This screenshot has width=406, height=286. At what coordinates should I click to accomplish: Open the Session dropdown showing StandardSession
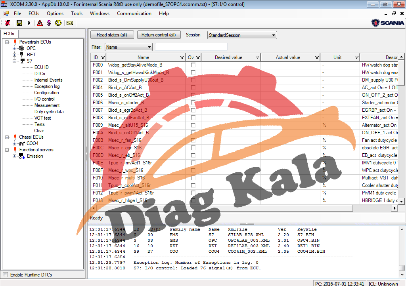coord(242,35)
